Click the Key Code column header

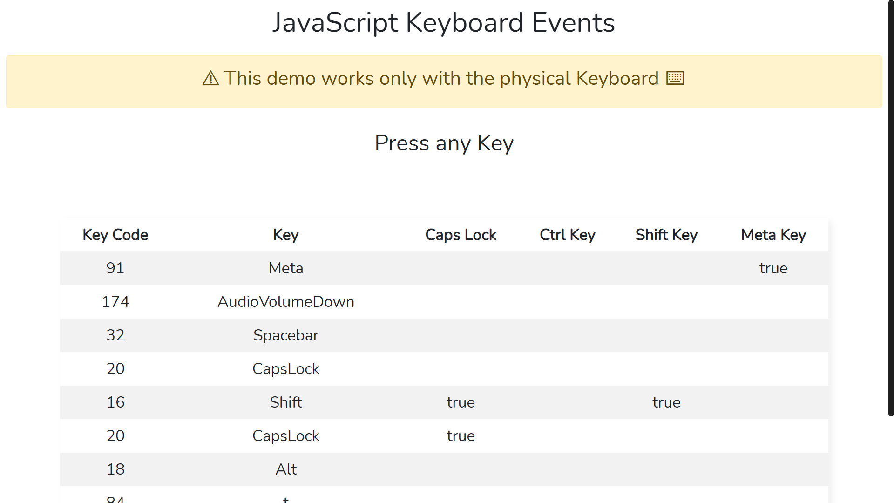[x=115, y=235]
